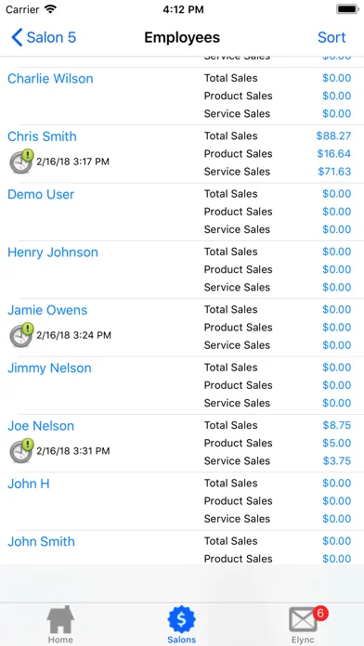Image resolution: width=364 pixels, height=646 pixels.
Task: Open Charlie Wilson's employee record
Action: [50, 79]
